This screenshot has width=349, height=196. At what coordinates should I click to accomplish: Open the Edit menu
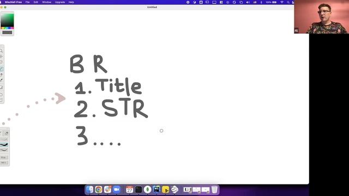point(36,2)
